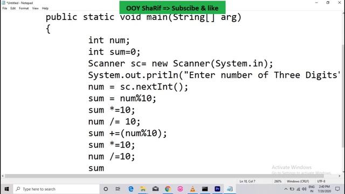Click the 'UTF-8' encoding status entry
The height and width of the screenshot is (194, 345).
point(321,181)
